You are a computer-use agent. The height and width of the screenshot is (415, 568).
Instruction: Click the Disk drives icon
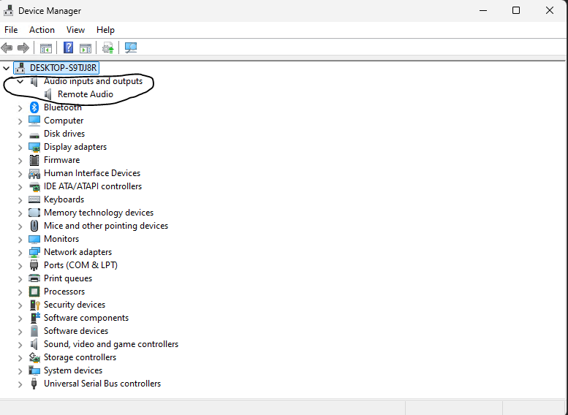pyautogui.click(x=34, y=135)
